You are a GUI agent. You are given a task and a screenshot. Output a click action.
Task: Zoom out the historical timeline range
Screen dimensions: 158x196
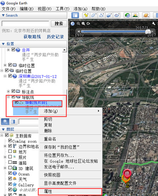(x=78, y=24)
